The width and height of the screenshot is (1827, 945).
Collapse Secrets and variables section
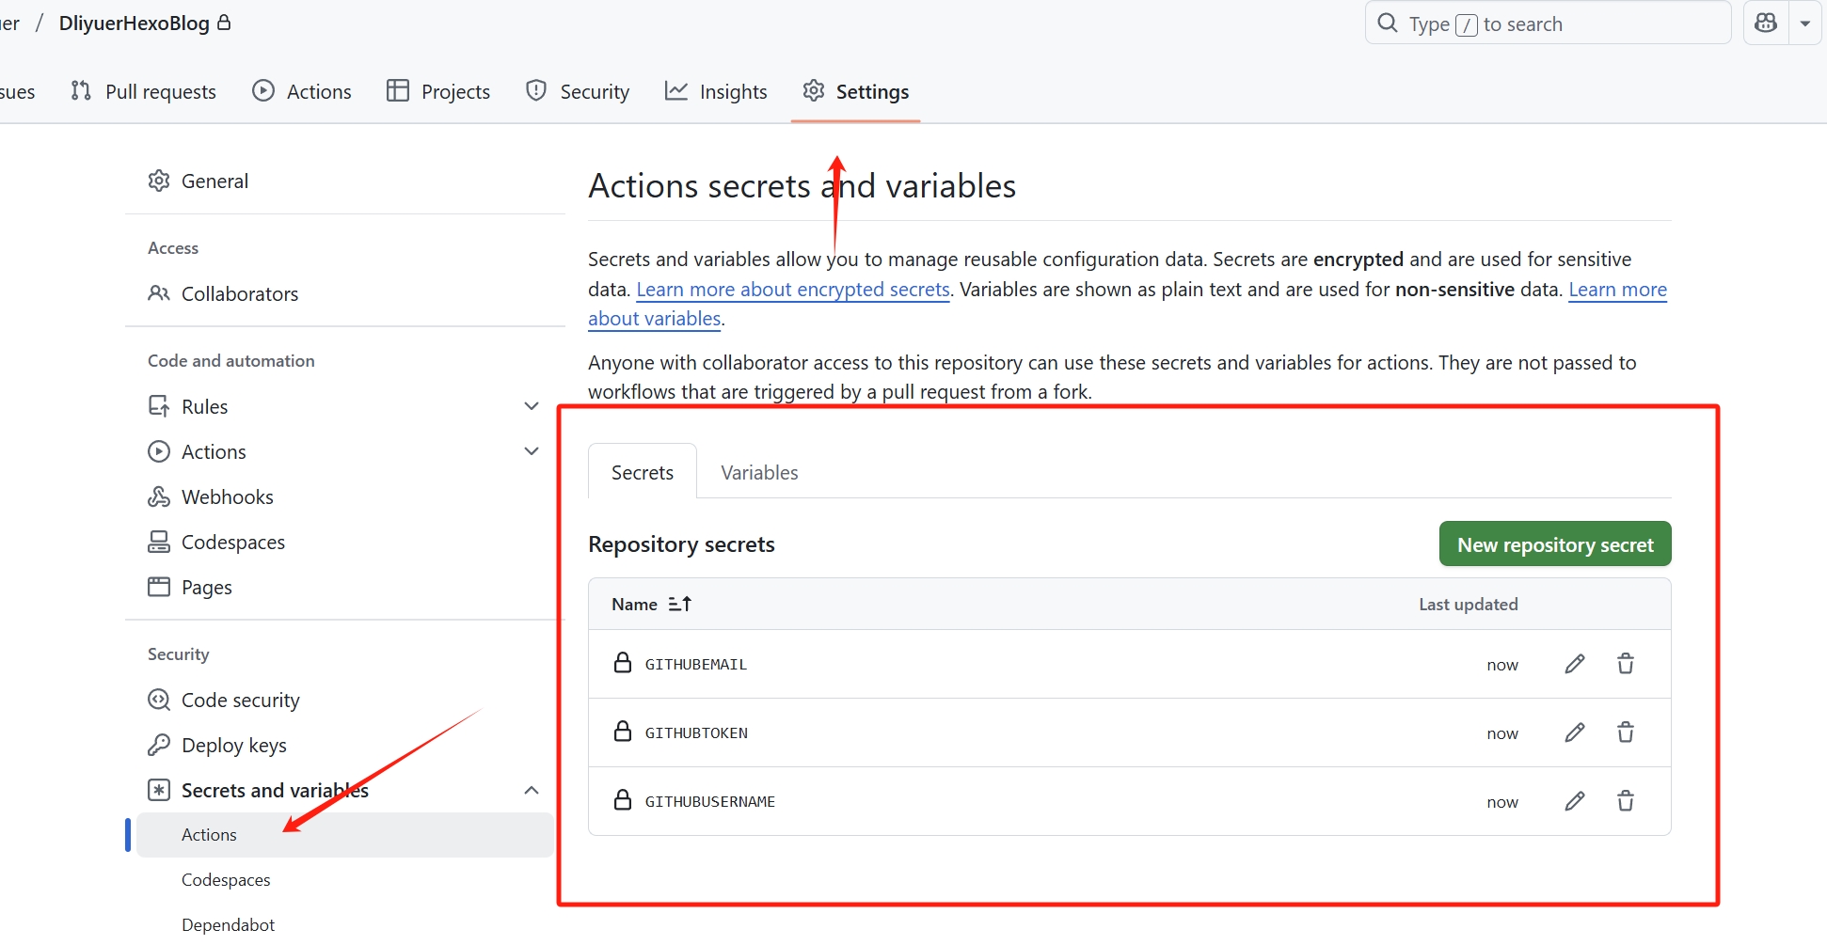(532, 790)
